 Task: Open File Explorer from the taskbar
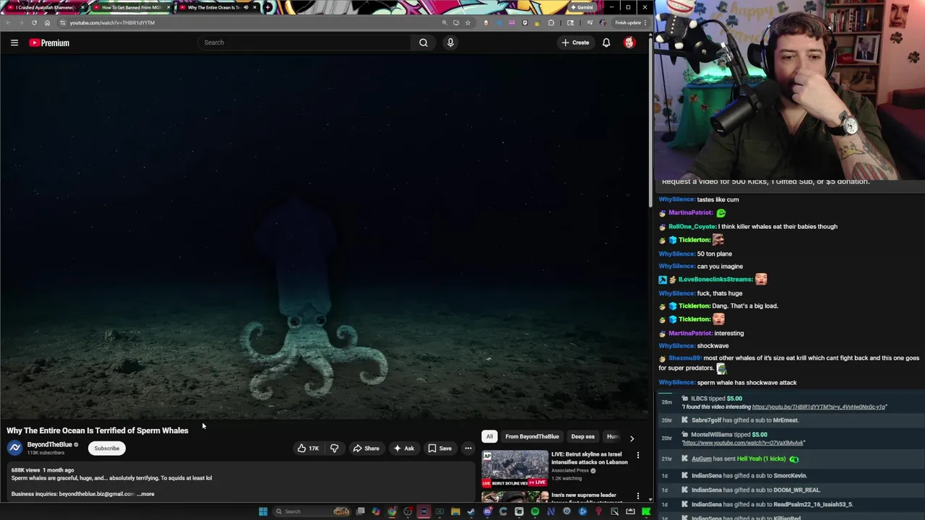tap(455, 511)
